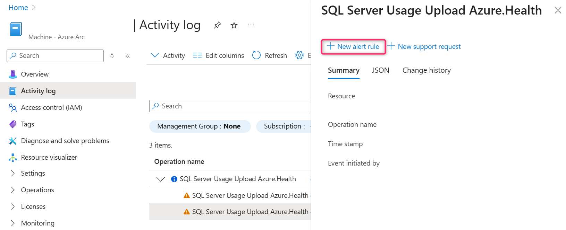This screenshot has width=566, height=230.
Task: Switch to the JSON tab
Action: coord(380,70)
